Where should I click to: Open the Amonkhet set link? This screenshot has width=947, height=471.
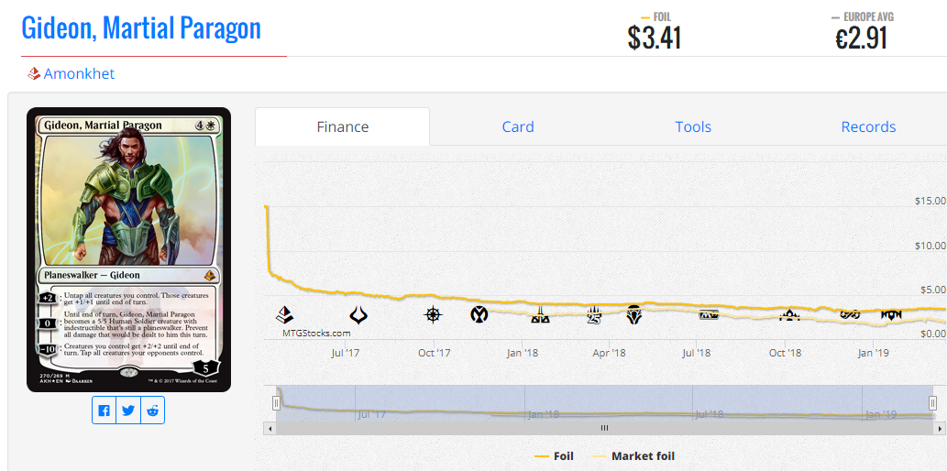[79, 74]
